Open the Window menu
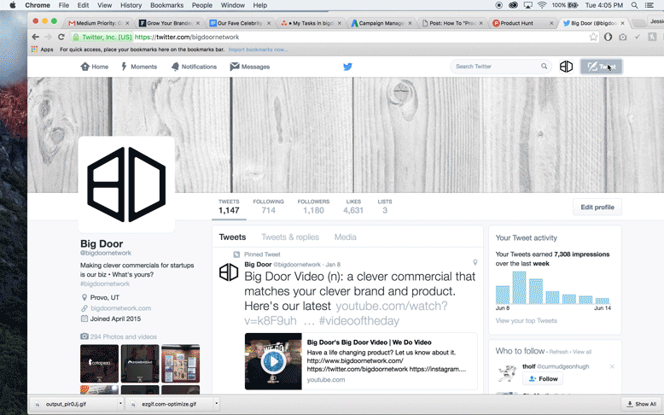664x415 pixels. coord(233,5)
